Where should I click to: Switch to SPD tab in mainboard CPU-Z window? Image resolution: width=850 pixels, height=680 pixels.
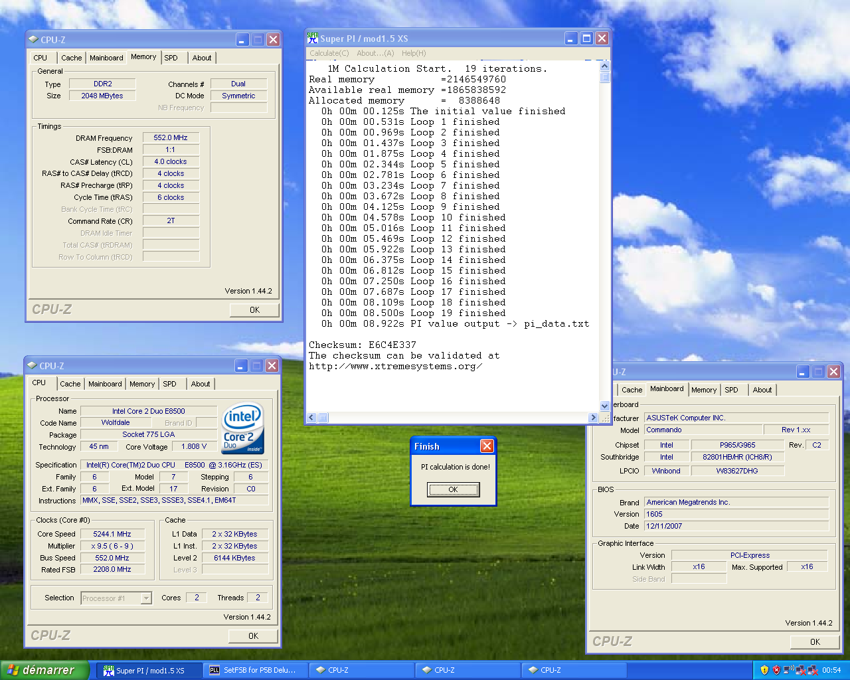(732, 390)
